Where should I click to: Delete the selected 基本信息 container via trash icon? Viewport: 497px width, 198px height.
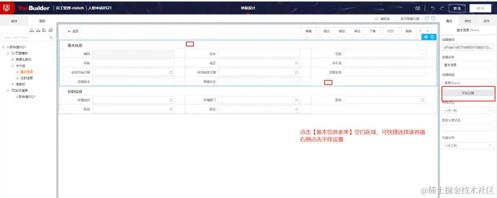click(x=432, y=37)
